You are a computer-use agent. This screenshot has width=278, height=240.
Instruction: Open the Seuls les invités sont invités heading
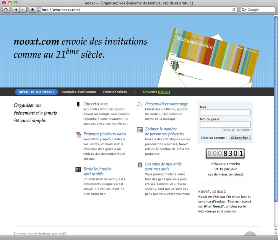coord(97,171)
